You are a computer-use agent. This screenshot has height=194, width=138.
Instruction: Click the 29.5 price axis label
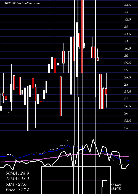pos(128,63)
